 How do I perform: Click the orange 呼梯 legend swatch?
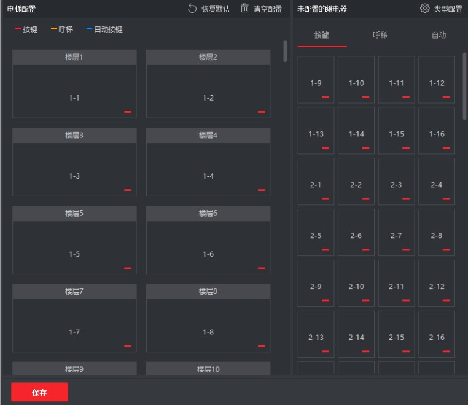tap(54, 29)
